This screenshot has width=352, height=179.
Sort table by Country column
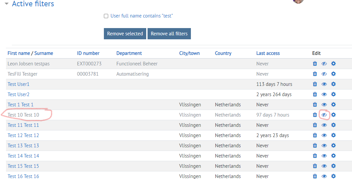click(x=223, y=53)
